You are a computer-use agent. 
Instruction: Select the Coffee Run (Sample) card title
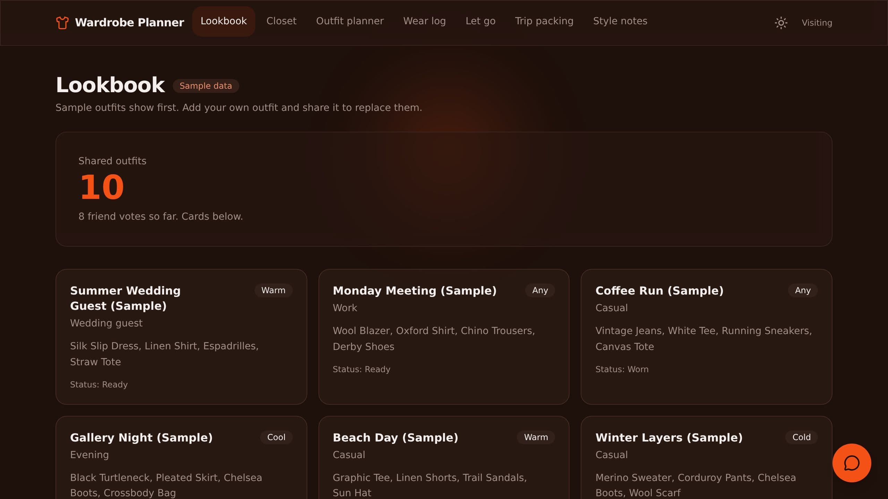[x=659, y=290]
